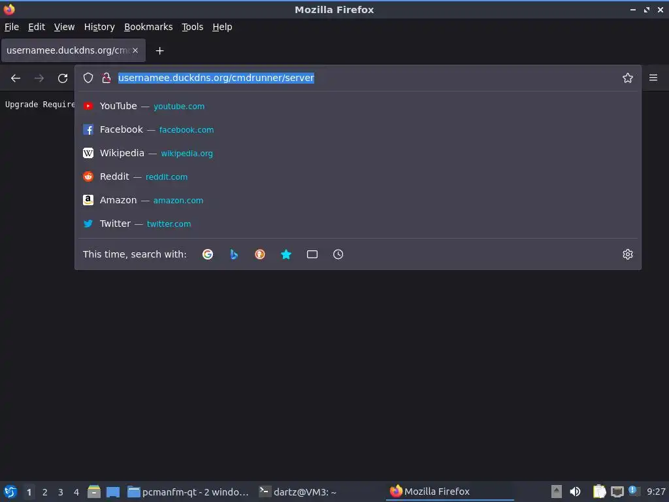Switch to workspace 3
The width and height of the screenshot is (669, 502).
click(61, 492)
